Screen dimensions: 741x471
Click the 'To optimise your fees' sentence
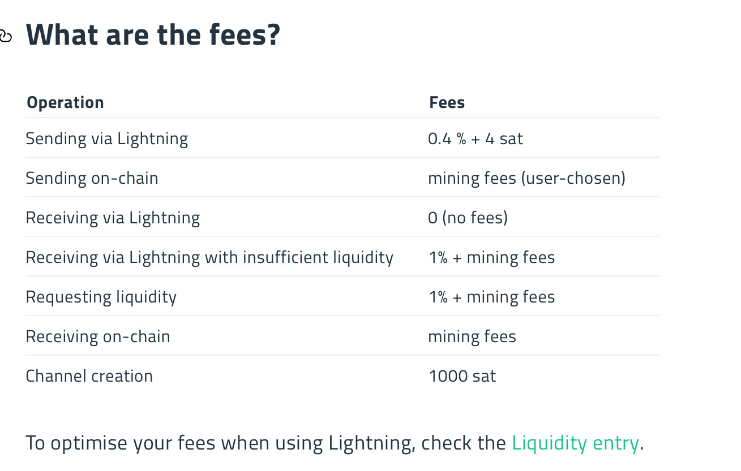point(335,443)
